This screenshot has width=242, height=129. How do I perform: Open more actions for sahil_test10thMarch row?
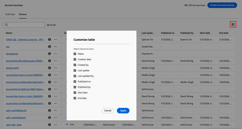coord(55,117)
